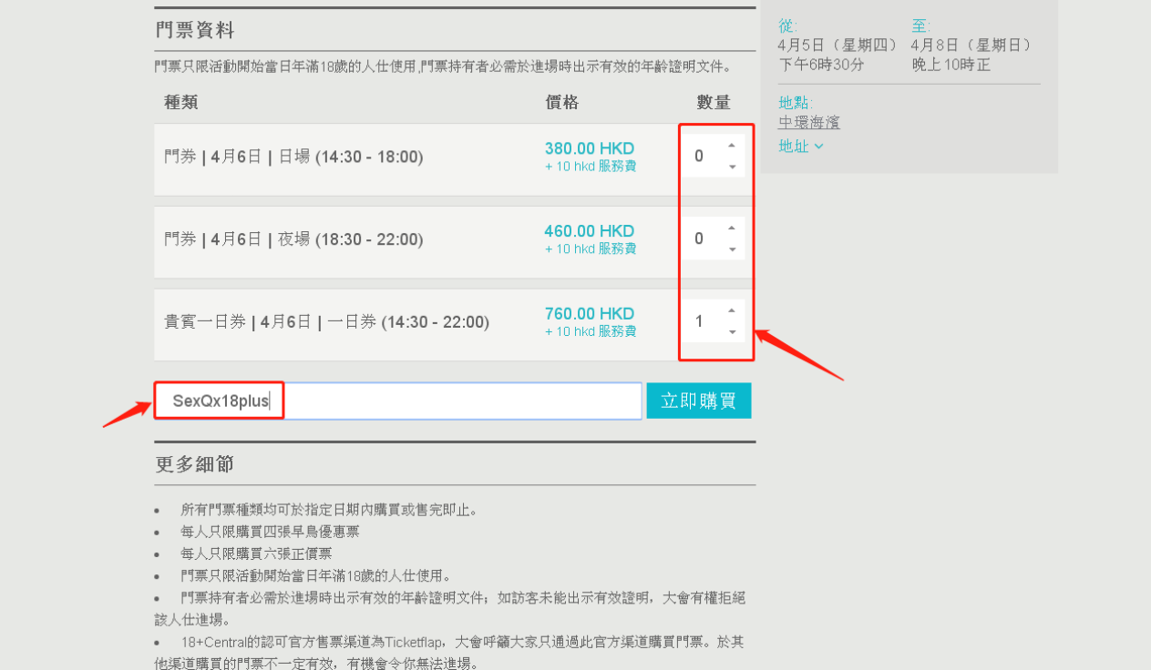Increase 夜場 ticket quantity with up arrow

click(731, 228)
